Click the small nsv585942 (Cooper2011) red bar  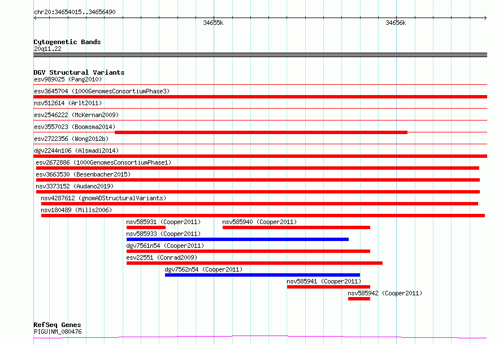tap(359, 299)
